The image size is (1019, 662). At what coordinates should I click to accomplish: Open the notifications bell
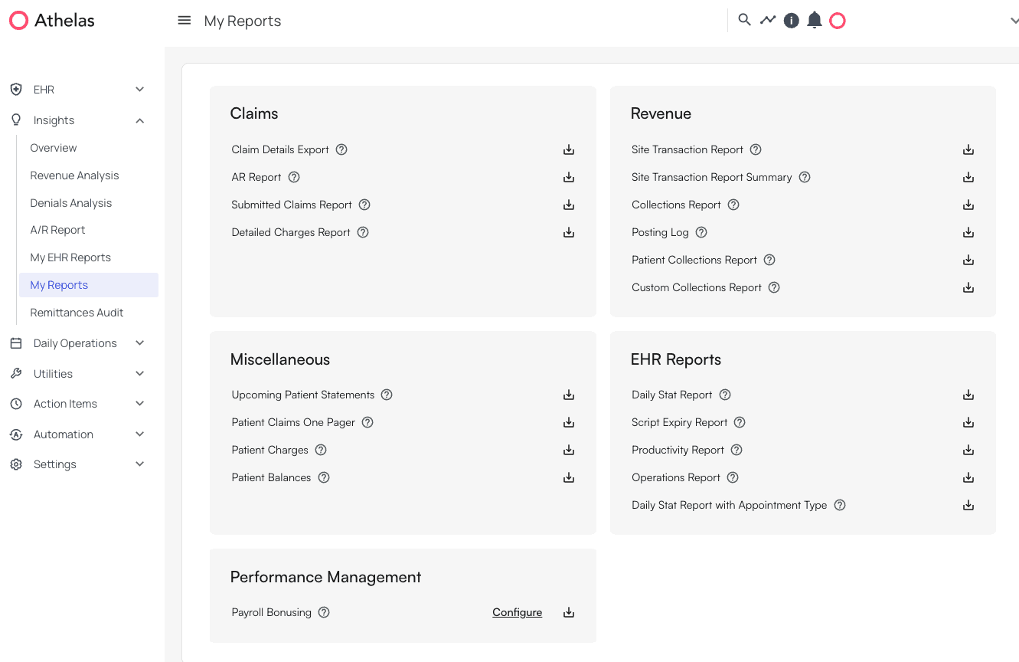[x=815, y=21]
